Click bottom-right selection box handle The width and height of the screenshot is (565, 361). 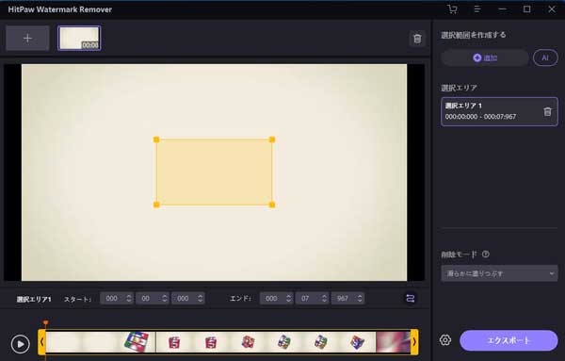coord(272,205)
